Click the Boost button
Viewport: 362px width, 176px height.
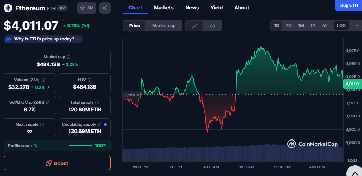(57, 163)
